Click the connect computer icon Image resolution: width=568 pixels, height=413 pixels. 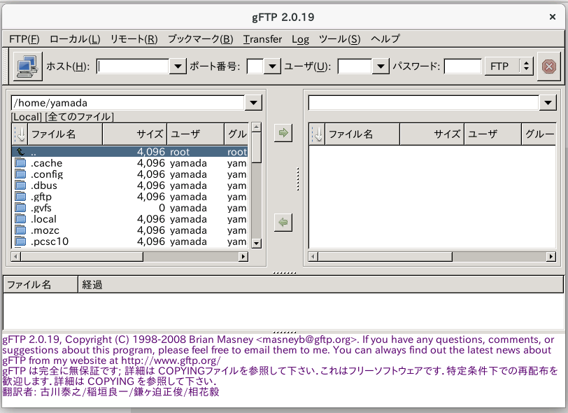[x=27, y=66]
